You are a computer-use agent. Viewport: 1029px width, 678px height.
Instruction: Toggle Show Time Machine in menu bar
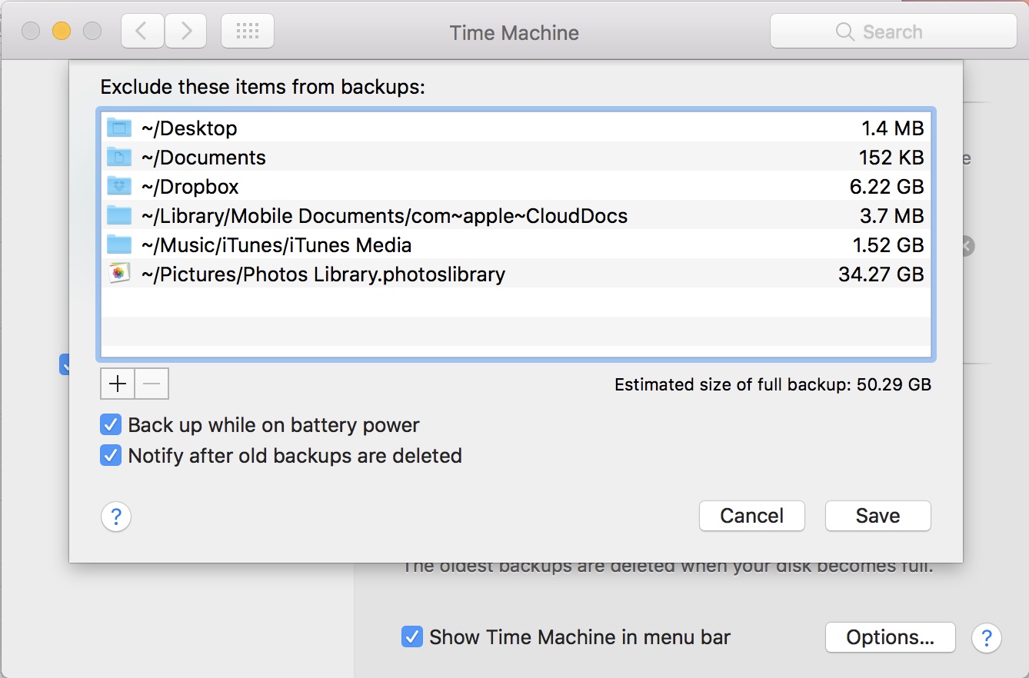(412, 637)
